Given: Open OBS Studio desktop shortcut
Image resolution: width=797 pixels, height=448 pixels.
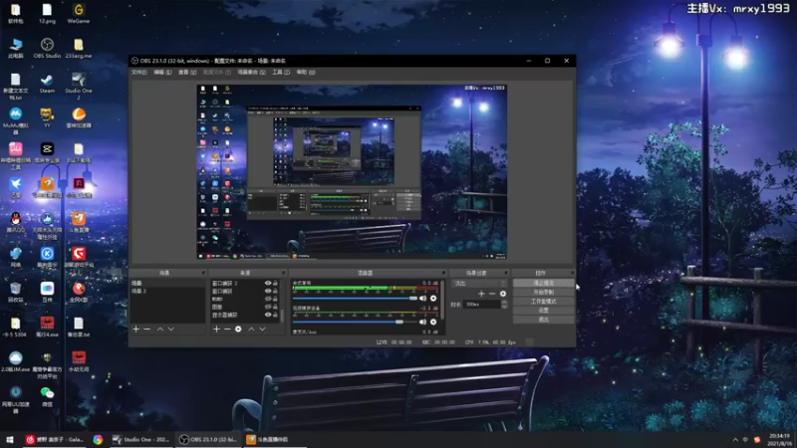Looking at the screenshot, I should (47, 48).
